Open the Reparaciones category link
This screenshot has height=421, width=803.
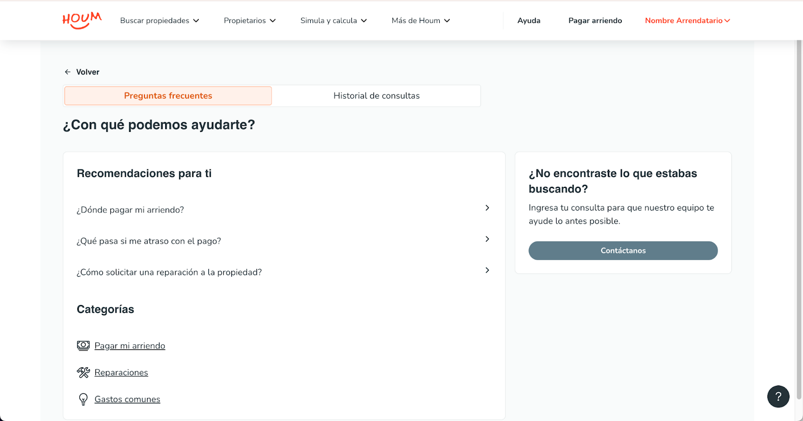[121, 372]
